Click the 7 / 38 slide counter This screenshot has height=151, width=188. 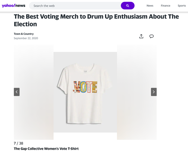pos(18,143)
